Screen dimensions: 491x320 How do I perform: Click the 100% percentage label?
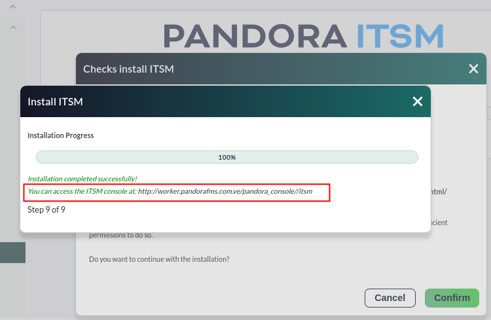[x=227, y=157]
